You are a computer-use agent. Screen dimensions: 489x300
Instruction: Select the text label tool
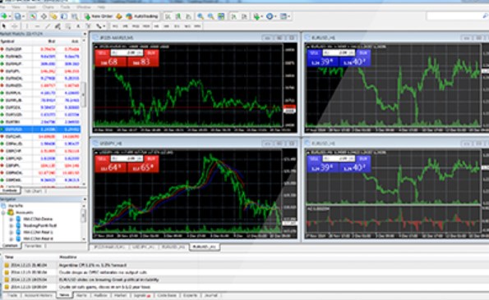tap(88, 26)
